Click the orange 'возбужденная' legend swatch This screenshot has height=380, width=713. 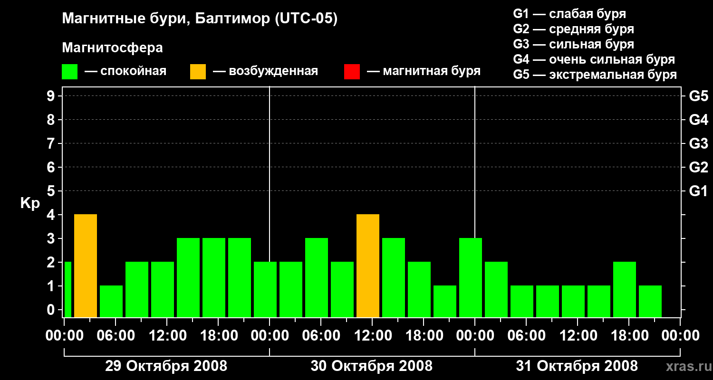(198, 72)
